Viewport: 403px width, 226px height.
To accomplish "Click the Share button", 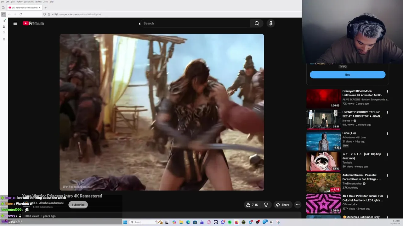I will click(x=282, y=205).
